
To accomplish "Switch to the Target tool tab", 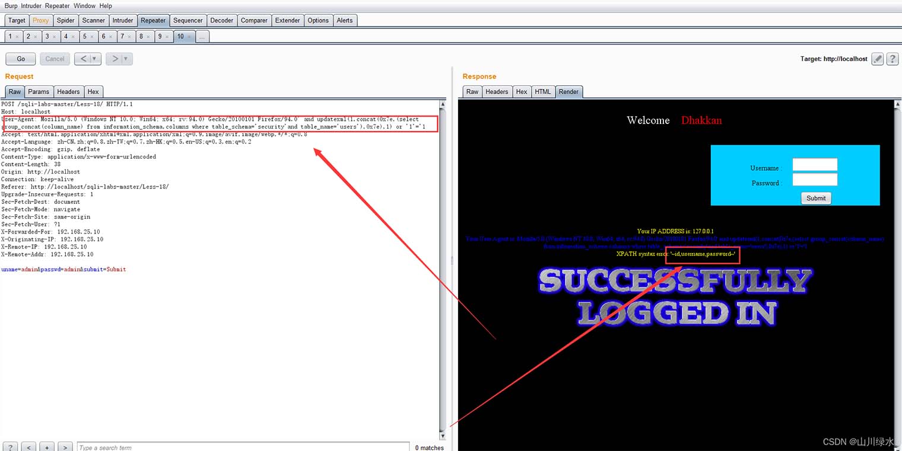I will tap(17, 20).
